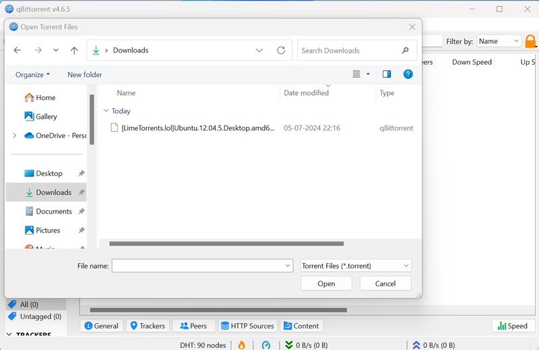Screen dimensions: 539x350
Task: Click the Ubuntu torrent file icon
Action: [114, 127]
